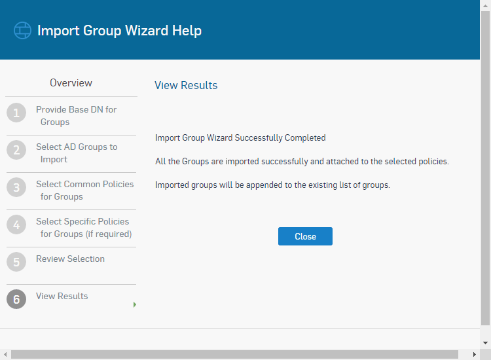This screenshot has width=491, height=360.
Task: Go to Select AD Groups to Import
Action: [77, 153]
